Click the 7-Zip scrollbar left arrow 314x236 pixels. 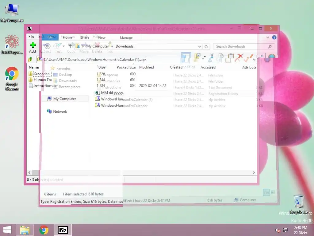coord(30,173)
